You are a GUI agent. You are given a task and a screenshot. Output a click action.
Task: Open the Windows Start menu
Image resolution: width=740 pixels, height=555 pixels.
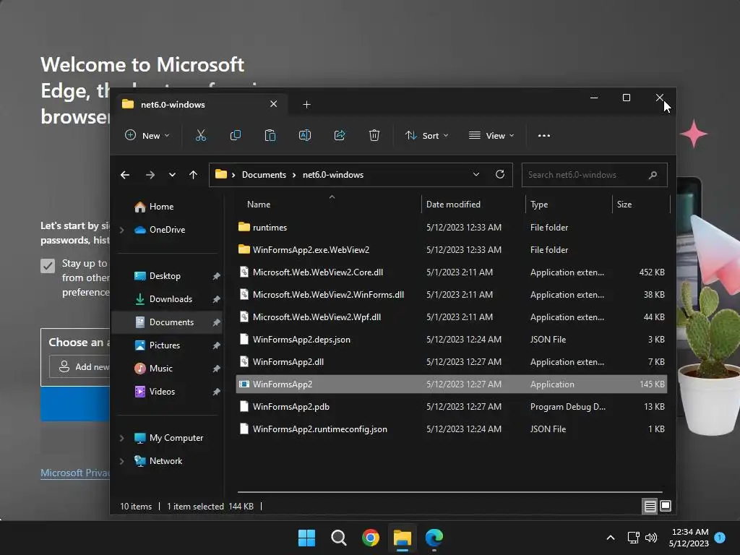(x=306, y=538)
